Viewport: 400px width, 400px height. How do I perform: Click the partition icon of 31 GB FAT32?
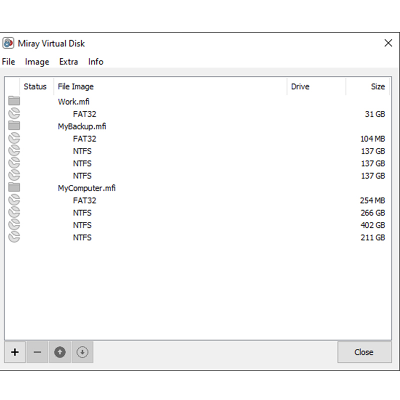click(x=14, y=113)
